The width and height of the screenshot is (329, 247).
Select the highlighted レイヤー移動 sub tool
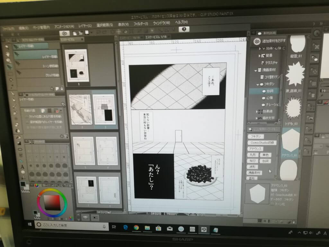coord(36,55)
